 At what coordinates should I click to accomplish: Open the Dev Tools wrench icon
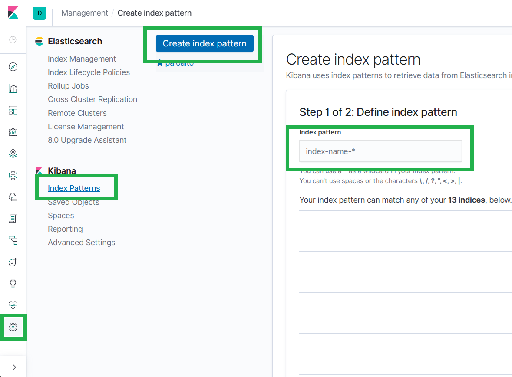point(13,284)
